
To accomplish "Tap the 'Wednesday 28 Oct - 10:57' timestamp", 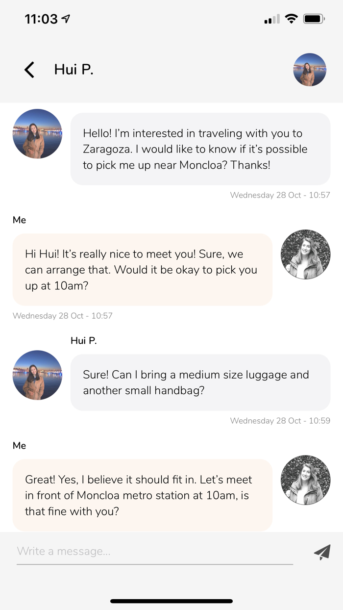I will coord(281,195).
